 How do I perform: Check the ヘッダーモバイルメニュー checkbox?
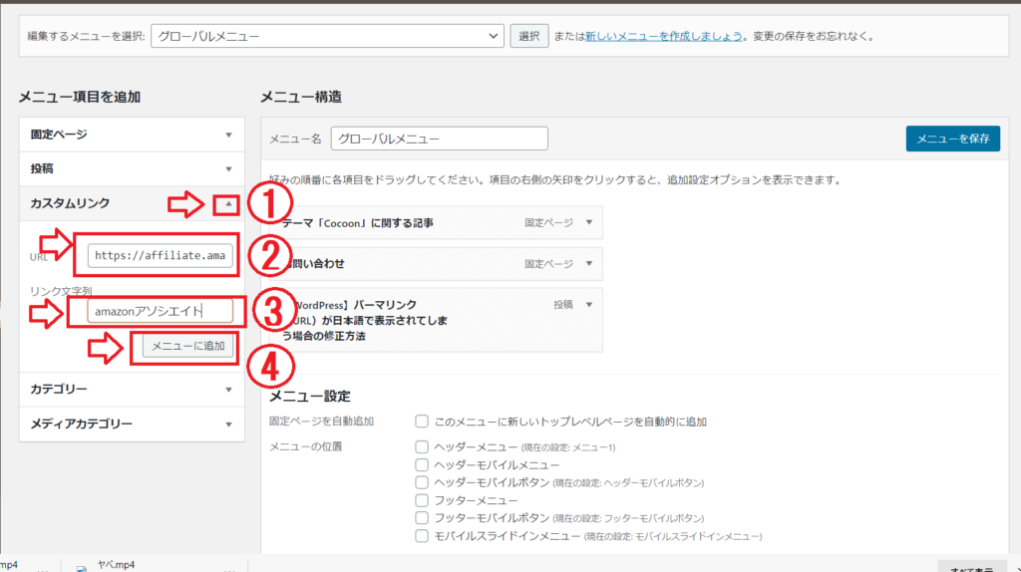tap(422, 464)
